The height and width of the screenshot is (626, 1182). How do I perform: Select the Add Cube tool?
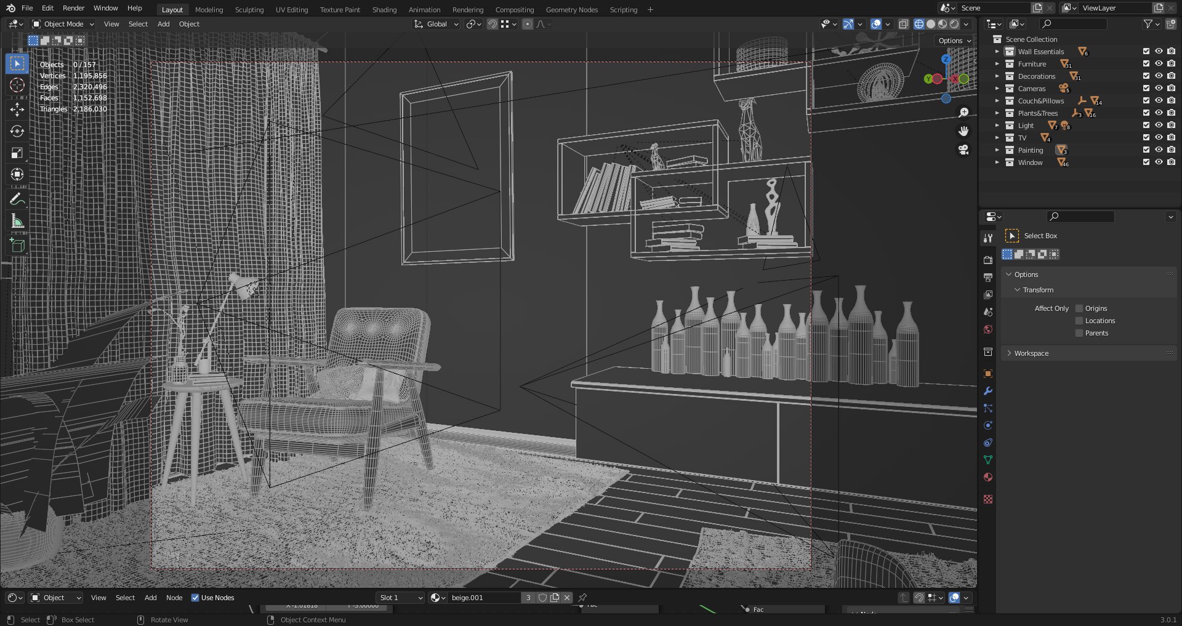(x=17, y=246)
